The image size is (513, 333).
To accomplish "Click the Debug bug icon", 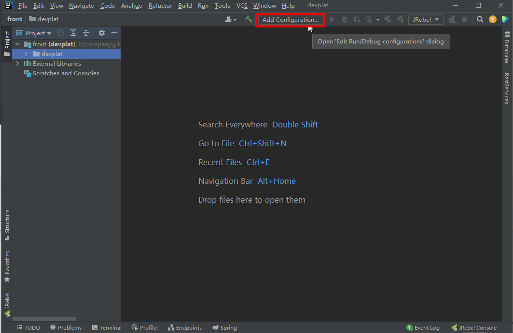I will (x=345, y=20).
